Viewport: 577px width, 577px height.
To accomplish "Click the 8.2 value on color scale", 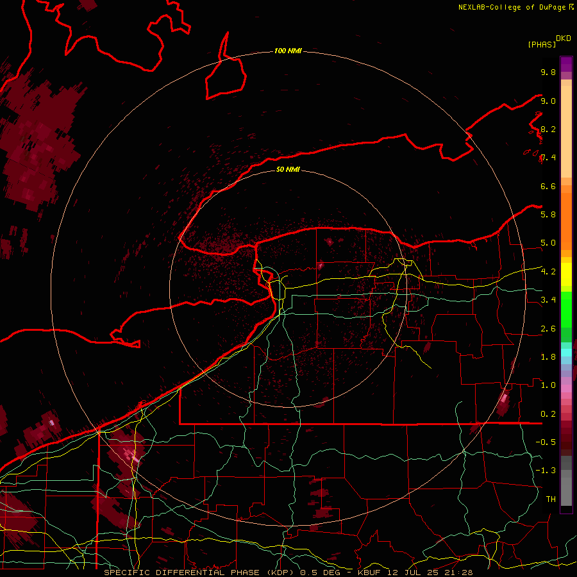I will [548, 129].
